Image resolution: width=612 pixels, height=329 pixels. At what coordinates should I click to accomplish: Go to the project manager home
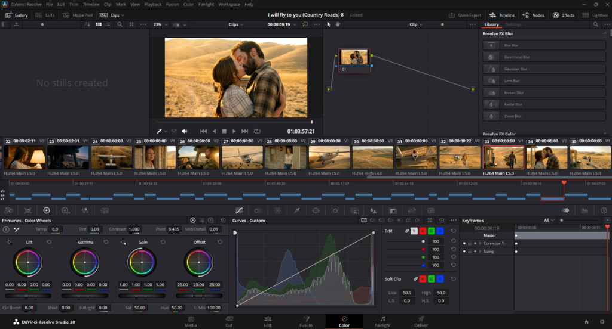click(586, 322)
